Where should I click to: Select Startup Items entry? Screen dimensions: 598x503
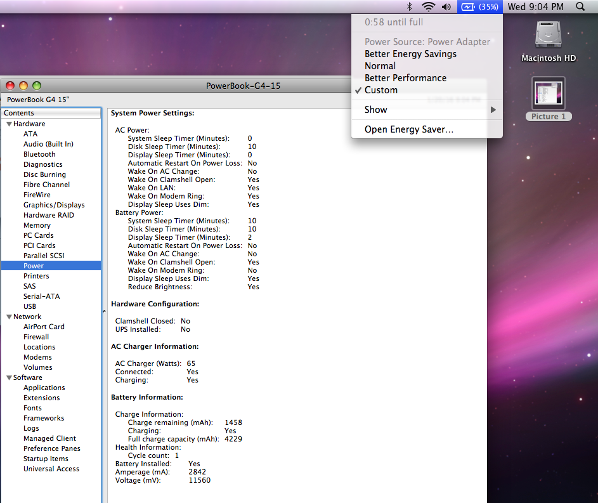46,459
